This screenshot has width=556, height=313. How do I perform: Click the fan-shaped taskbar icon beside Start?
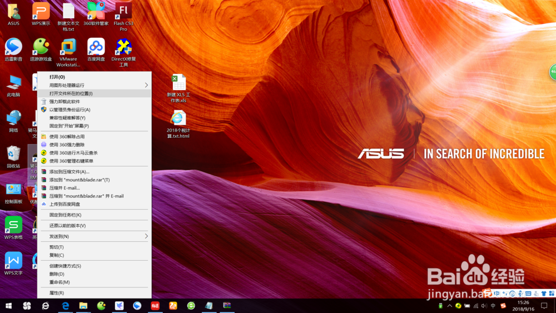coord(27,306)
